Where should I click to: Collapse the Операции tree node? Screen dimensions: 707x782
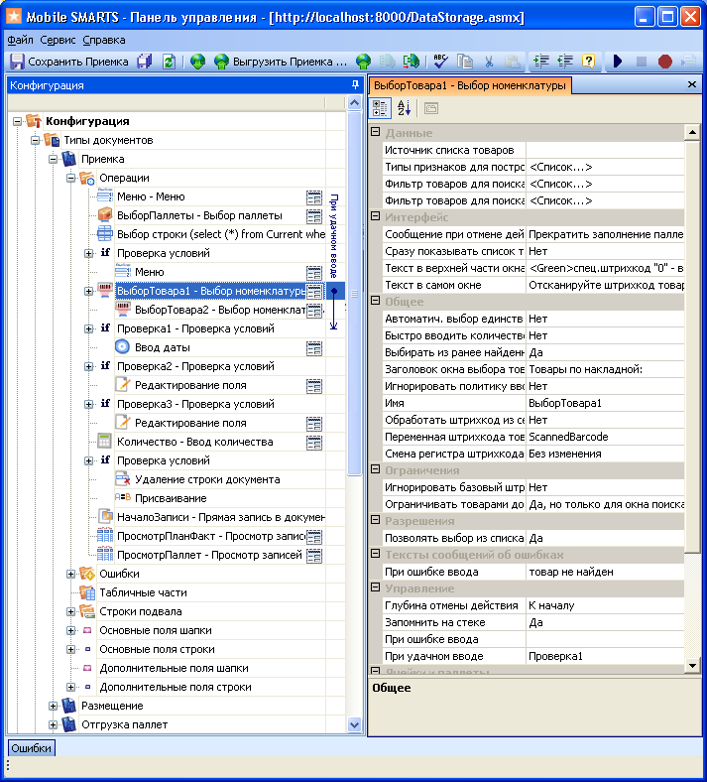(x=71, y=178)
